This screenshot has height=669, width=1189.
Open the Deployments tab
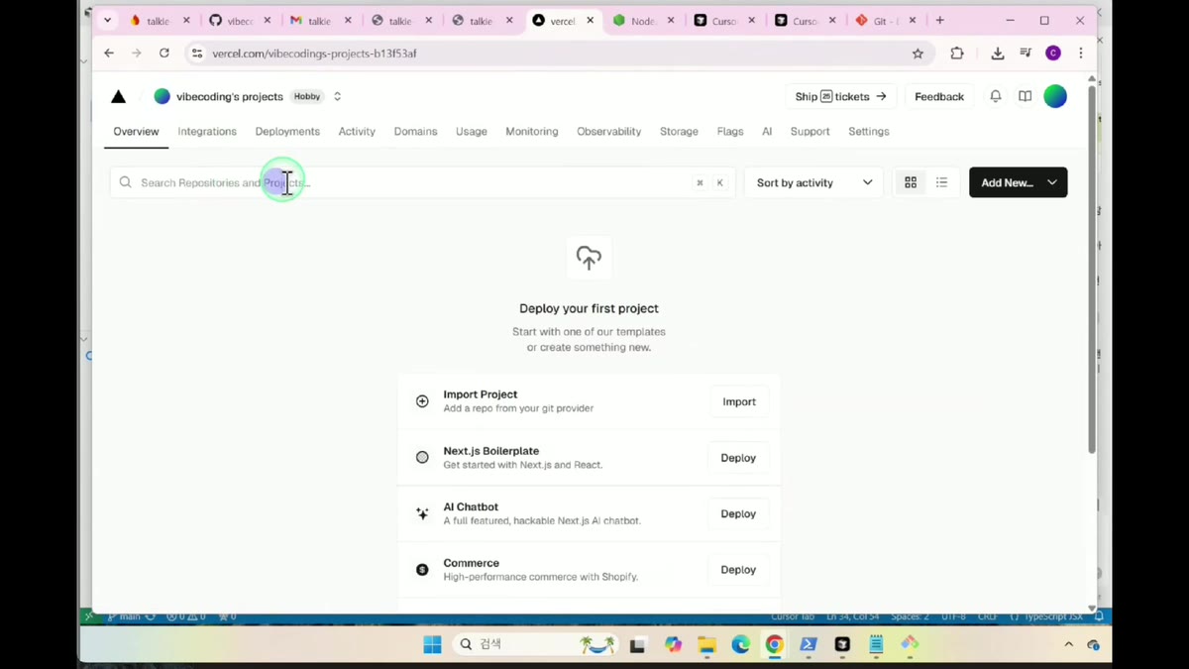click(x=287, y=131)
